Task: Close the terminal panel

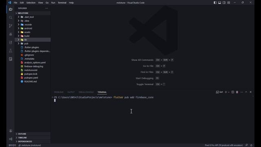Action: click(250, 92)
